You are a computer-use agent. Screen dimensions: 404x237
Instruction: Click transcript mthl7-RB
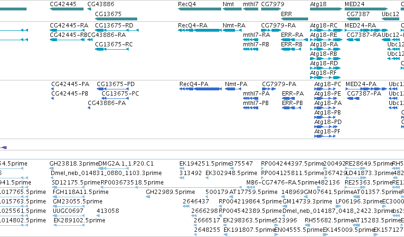coord(251,49)
